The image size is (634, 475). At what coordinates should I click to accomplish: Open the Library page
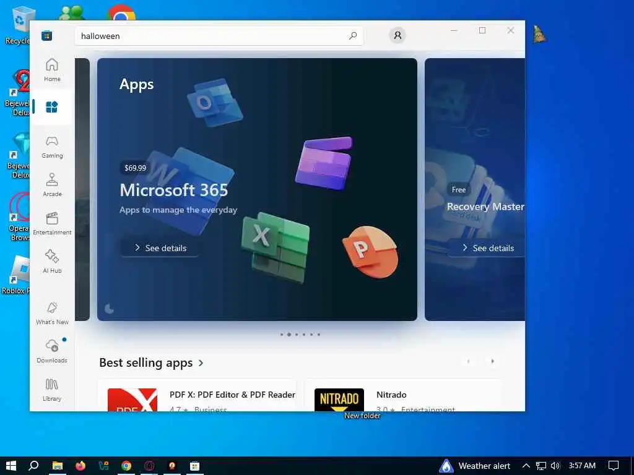(x=52, y=390)
